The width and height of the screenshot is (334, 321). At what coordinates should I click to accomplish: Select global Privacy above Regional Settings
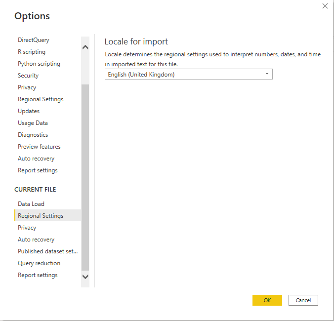coord(27,87)
